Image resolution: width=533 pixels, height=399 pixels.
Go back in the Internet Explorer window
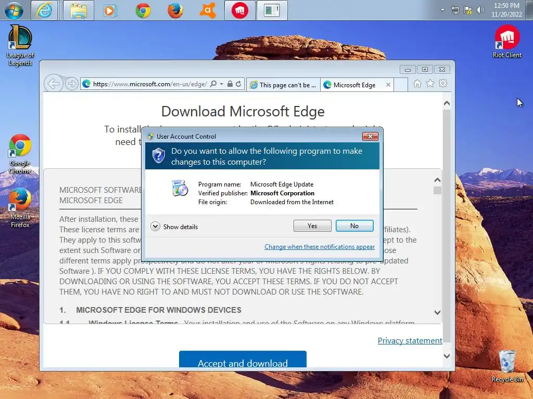(x=54, y=84)
